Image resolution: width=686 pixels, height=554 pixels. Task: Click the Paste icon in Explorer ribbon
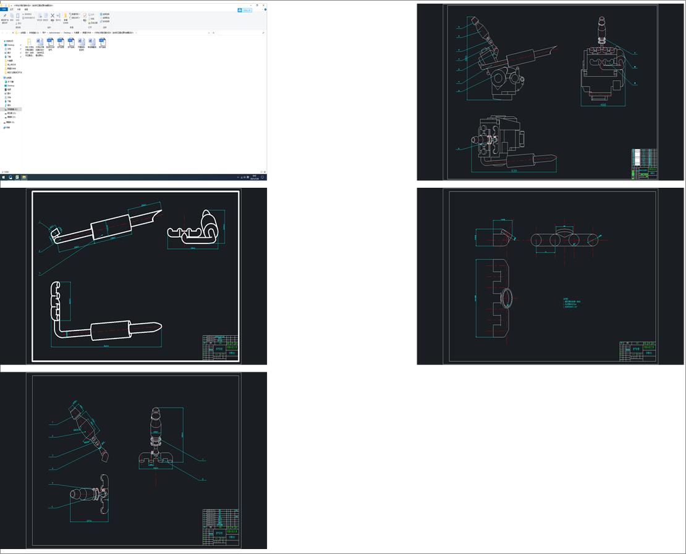[x=17, y=16]
